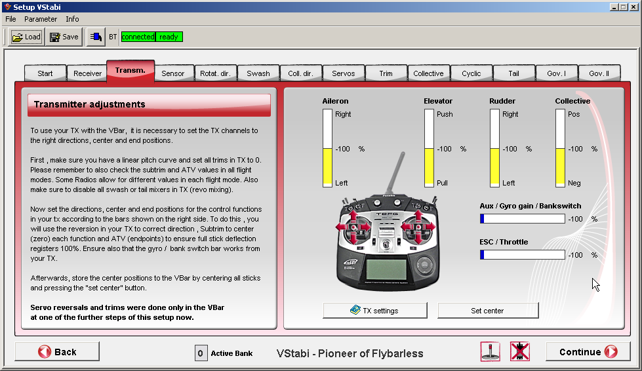The height and width of the screenshot is (371, 642).
Task: Open the Gov. I tab
Action: tap(557, 73)
